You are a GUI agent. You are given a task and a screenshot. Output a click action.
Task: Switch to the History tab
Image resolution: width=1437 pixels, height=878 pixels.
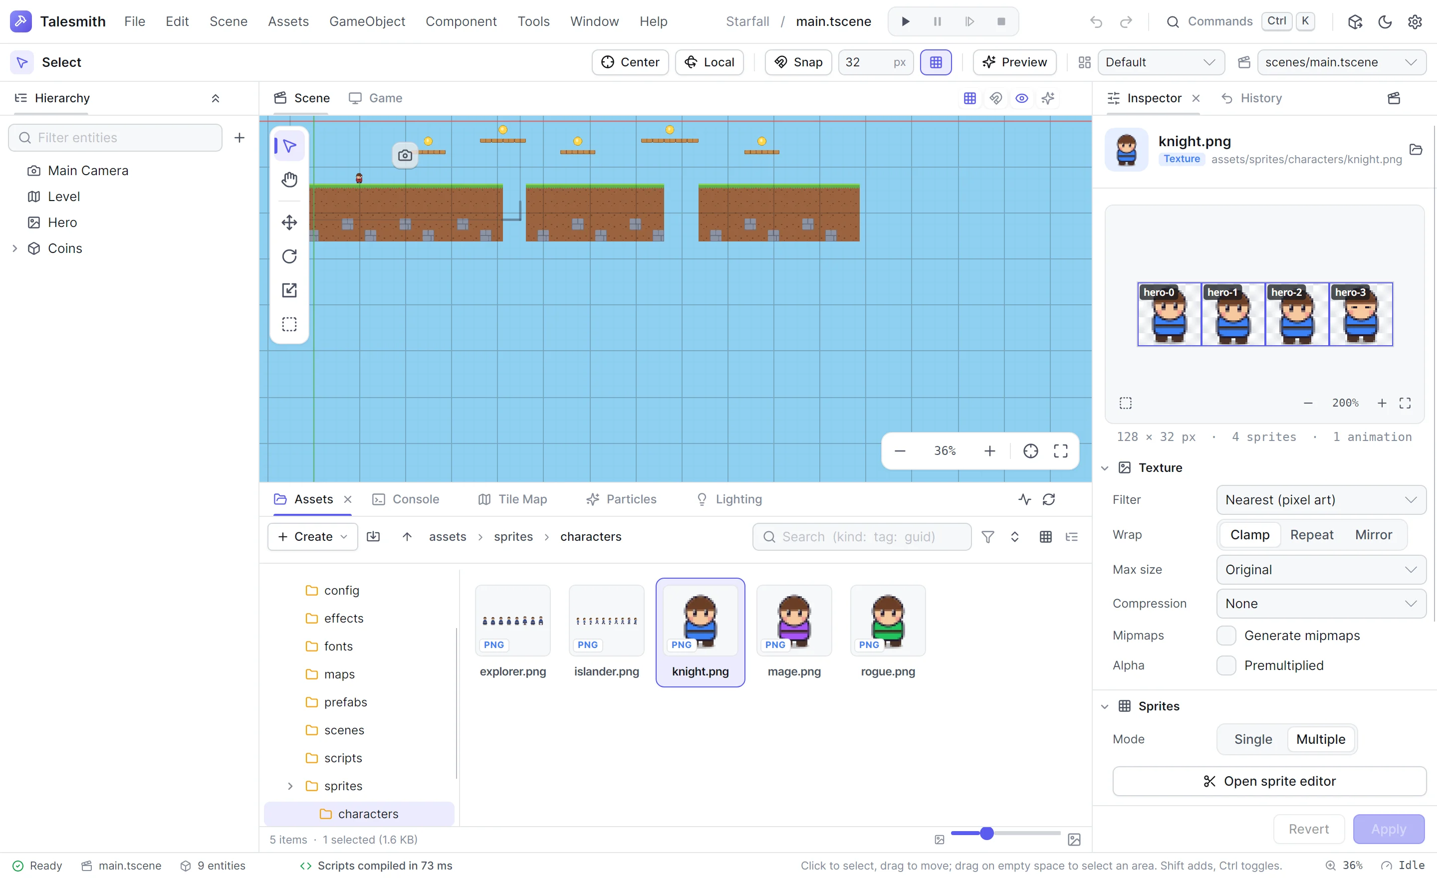click(1251, 98)
